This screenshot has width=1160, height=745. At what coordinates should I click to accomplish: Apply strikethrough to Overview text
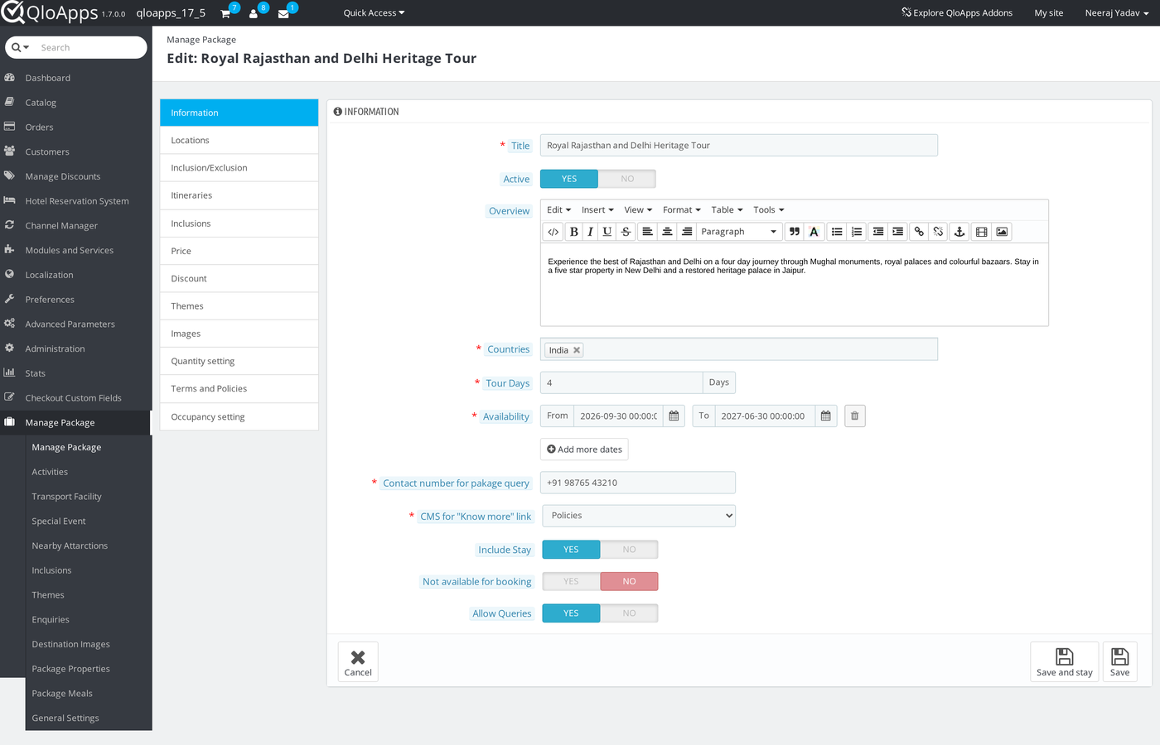click(626, 232)
